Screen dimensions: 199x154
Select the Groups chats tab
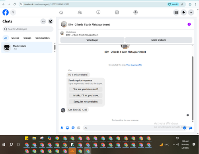pyautogui.click(x=27, y=38)
